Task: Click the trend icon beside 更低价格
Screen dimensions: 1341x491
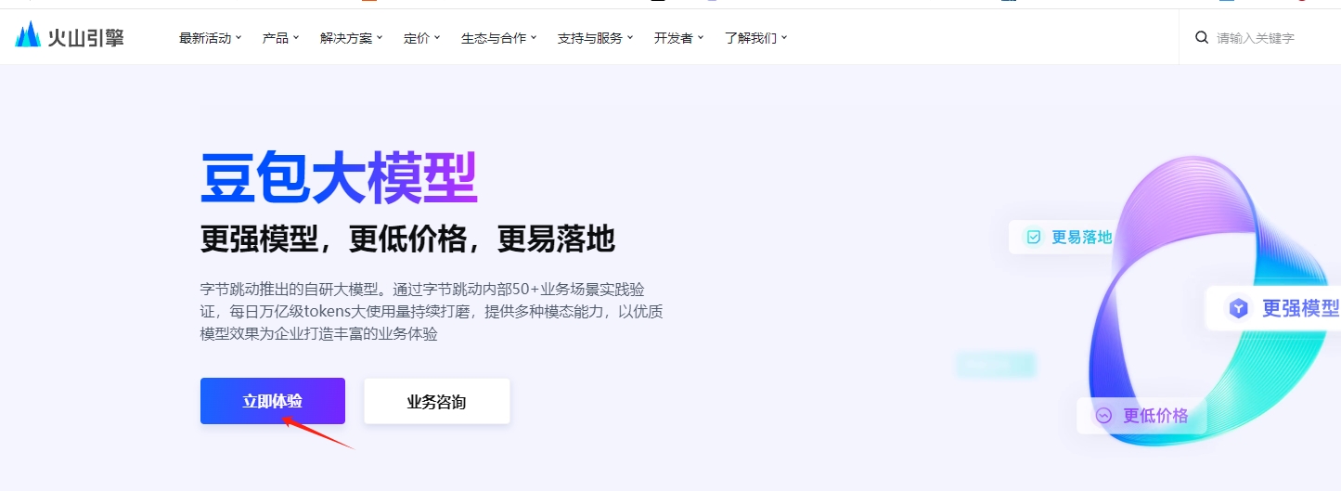Action: [x=1103, y=416]
